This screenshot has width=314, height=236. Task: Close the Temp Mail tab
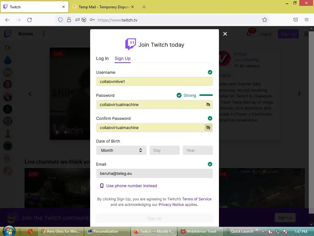(x=132, y=7)
